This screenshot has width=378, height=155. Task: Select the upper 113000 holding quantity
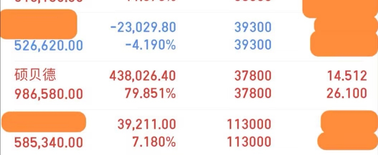pos(249,124)
